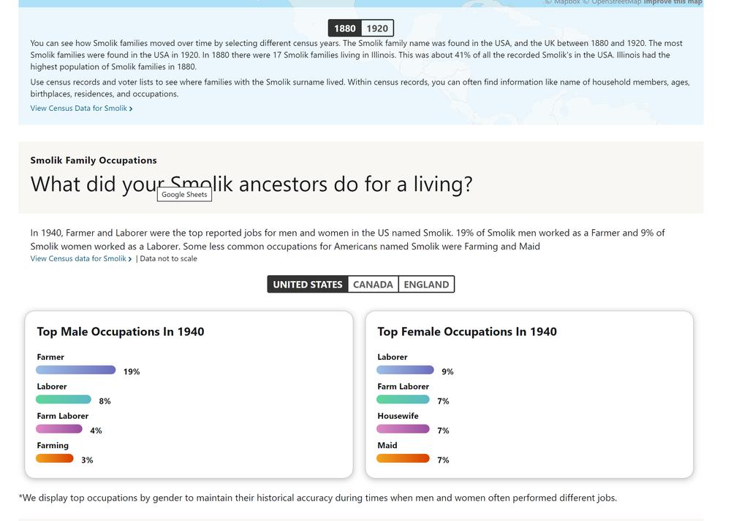The height and width of the screenshot is (521, 731).
Task: Click the female Maid 7% orange bar
Action: (x=403, y=458)
